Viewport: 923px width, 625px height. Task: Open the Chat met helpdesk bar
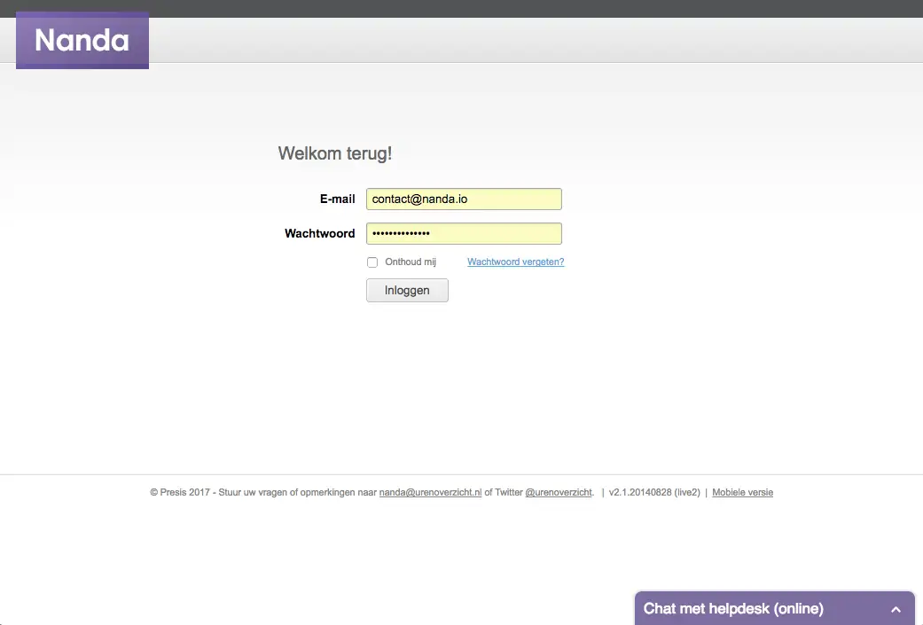coord(775,608)
